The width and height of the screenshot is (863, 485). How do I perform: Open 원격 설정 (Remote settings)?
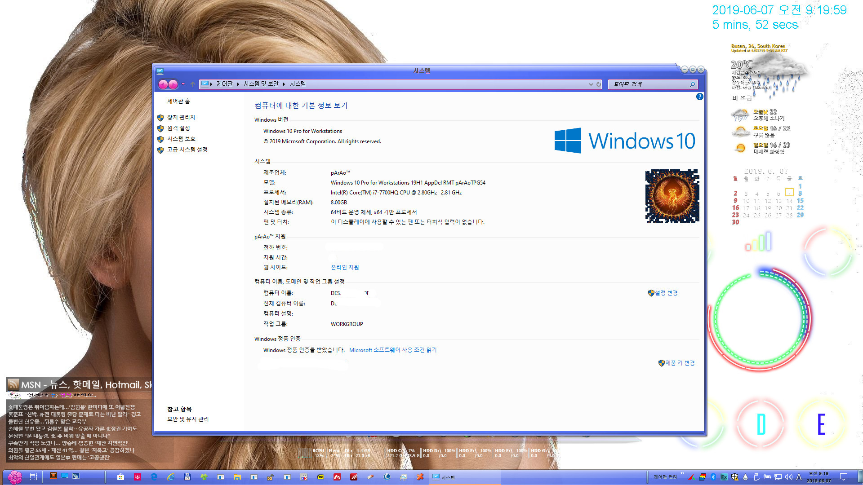tap(178, 128)
